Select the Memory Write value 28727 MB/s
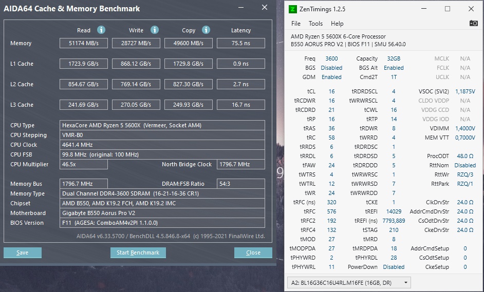Viewport: 484px width, 292px height. (x=136, y=43)
